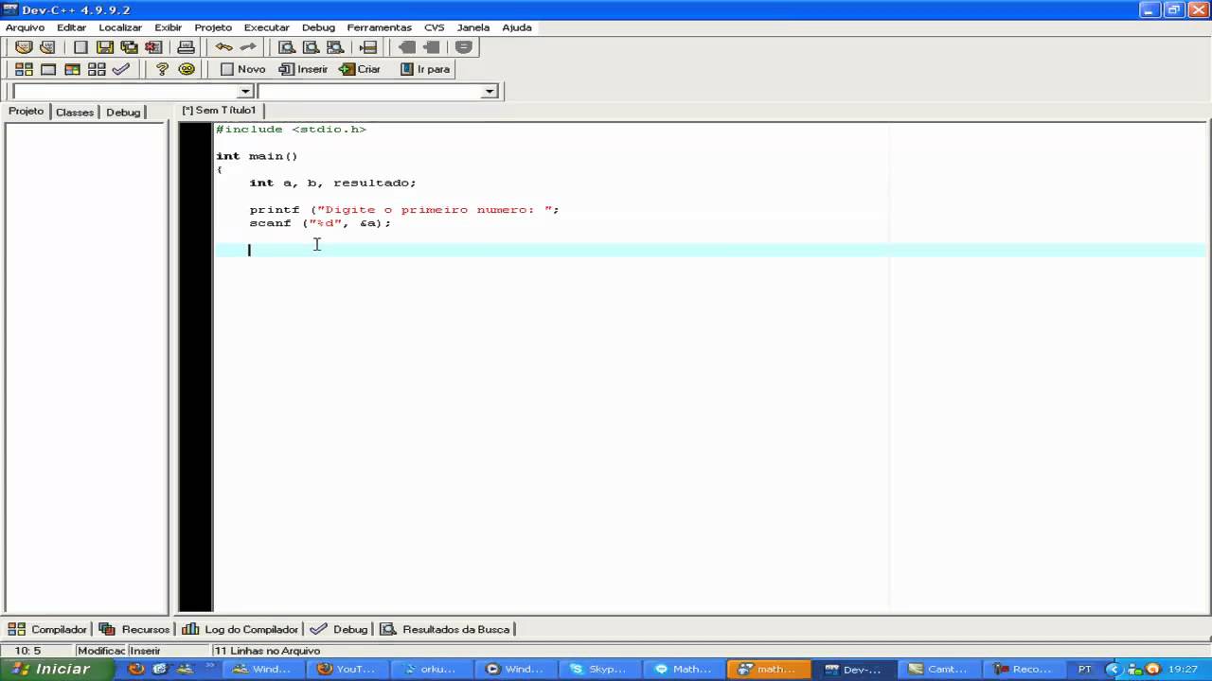Open help with the question mark icon

click(x=162, y=69)
